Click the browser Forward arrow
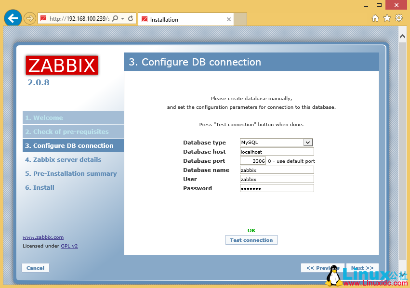Image resolution: width=410 pixels, height=288 pixels. click(x=29, y=18)
